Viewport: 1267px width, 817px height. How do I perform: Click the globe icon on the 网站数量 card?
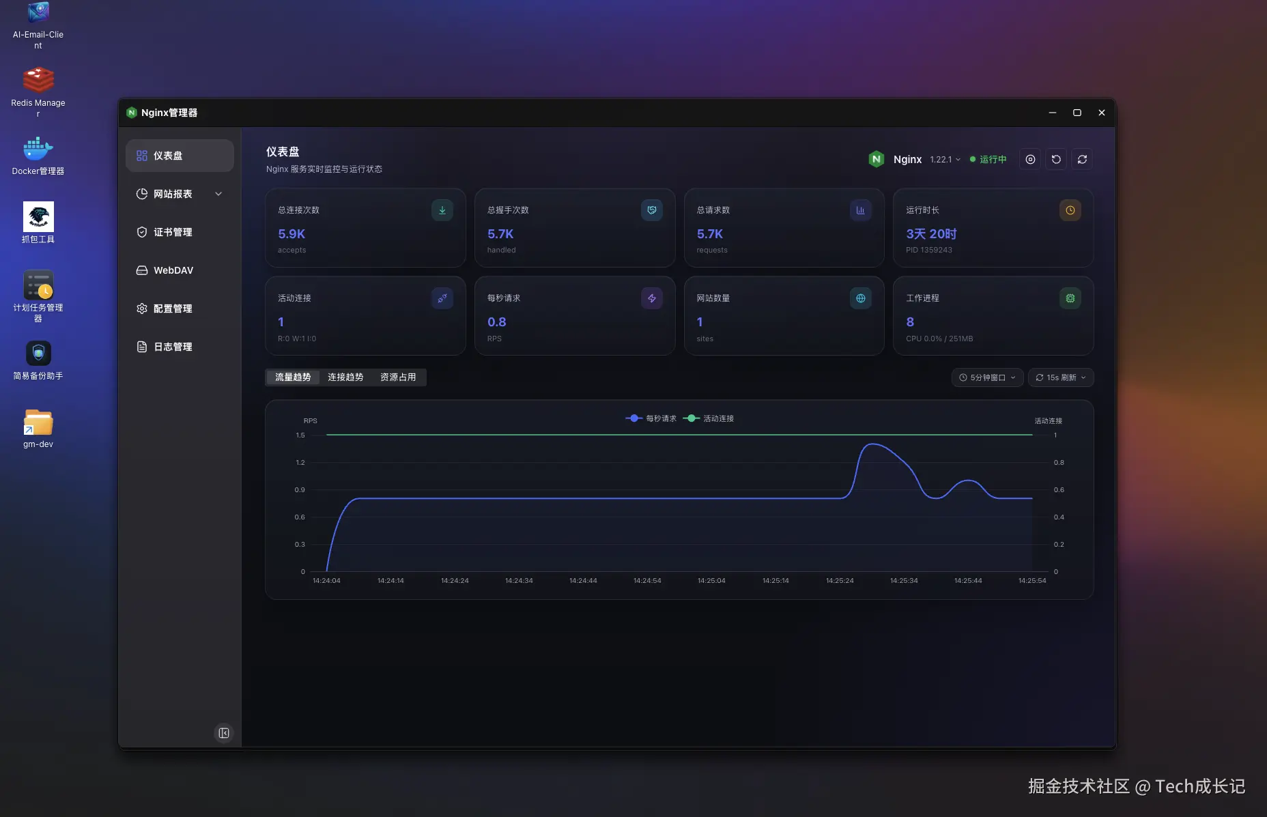click(x=861, y=298)
